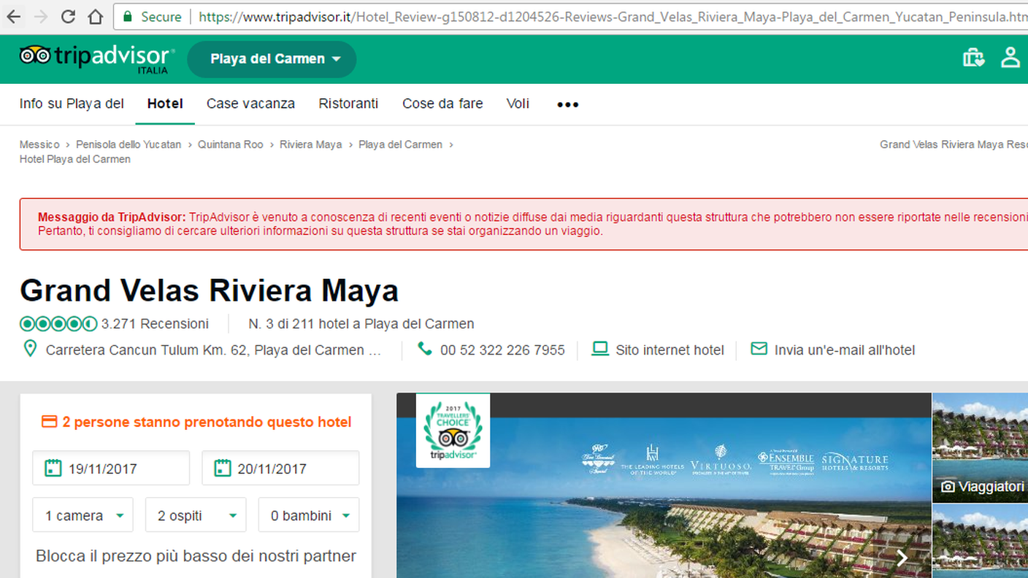Click the Playa del Carmen breadcrumb
The height and width of the screenshot is (578, 1028).
400,144
